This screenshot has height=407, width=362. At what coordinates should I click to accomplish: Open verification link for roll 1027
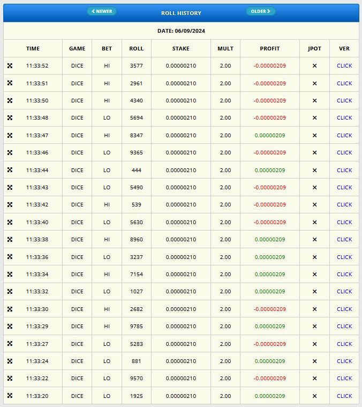[344, 292]
